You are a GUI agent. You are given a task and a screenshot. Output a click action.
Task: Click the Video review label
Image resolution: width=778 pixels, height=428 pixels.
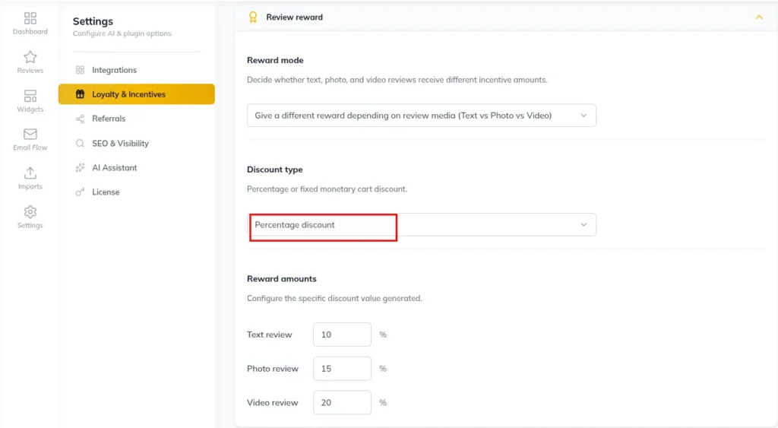pos(273,403)
